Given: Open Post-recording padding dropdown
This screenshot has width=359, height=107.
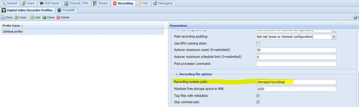Looking at the screenshot, I should [x=334, y=37].
